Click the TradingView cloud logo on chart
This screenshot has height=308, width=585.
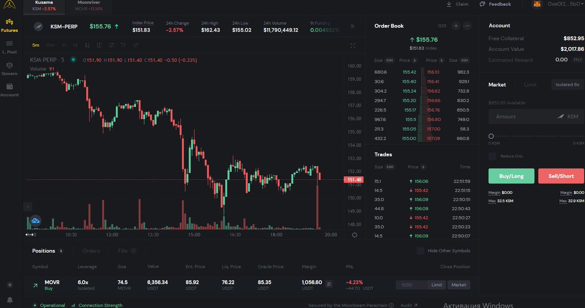click(36, 221)
